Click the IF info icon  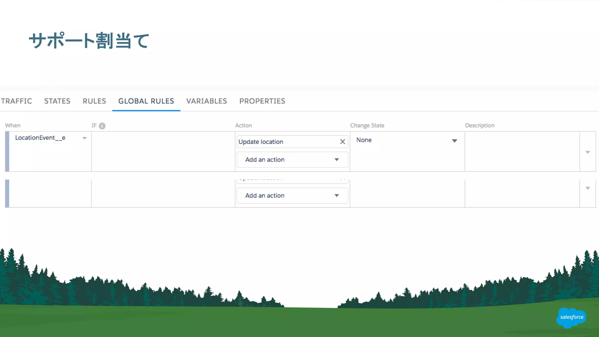point(102,126)
